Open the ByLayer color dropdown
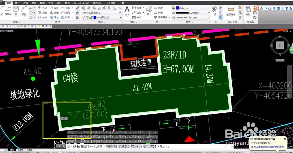Viewport: 293px width, 153px height. 193,8
